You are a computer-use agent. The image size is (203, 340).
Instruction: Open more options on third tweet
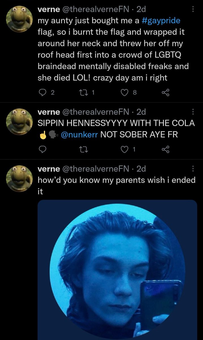[x=193, y=169]
